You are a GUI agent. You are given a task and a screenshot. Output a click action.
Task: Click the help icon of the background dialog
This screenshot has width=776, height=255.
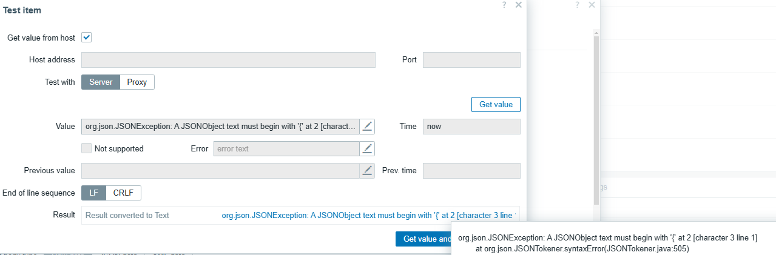[x=577, y=5]
